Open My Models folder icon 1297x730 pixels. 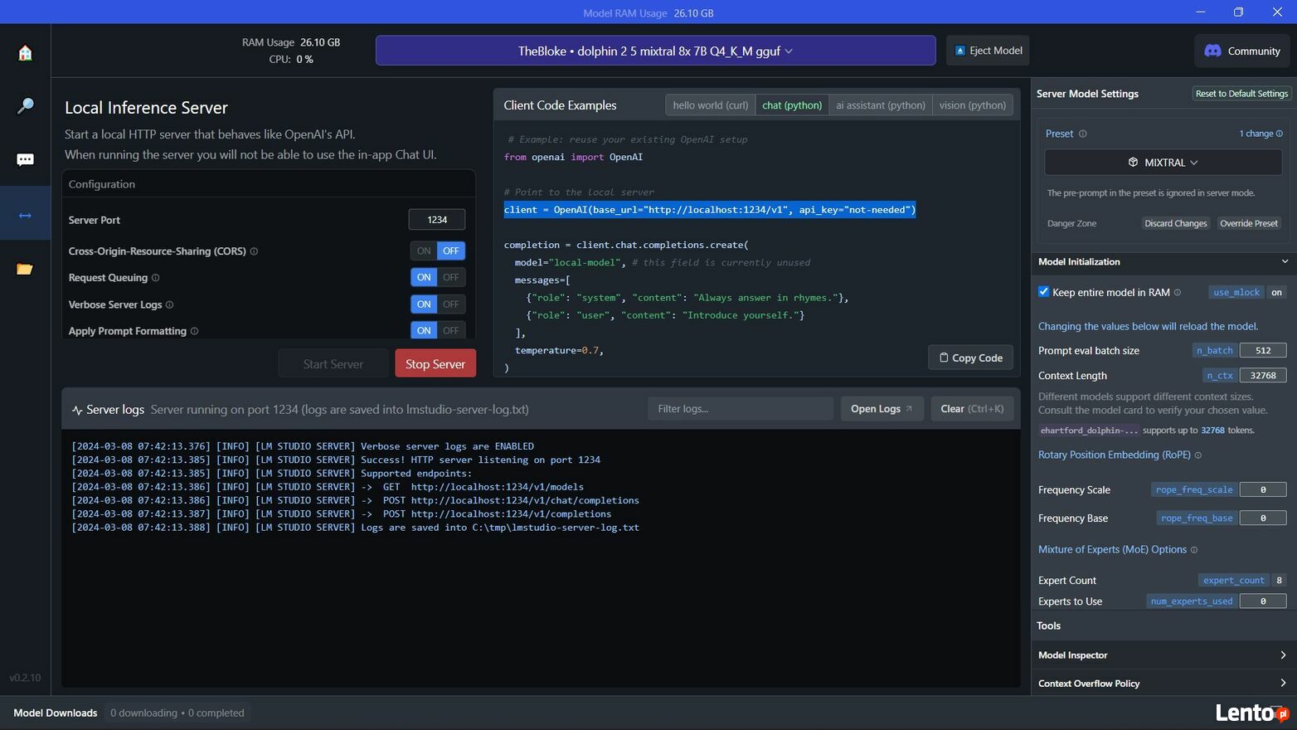click(x=25, y=269)
